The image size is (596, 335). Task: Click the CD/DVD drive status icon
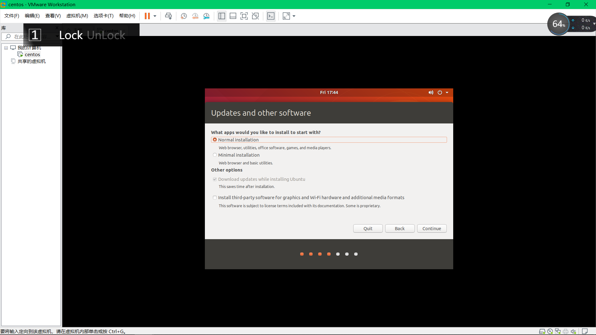click(x=550, y=331)
